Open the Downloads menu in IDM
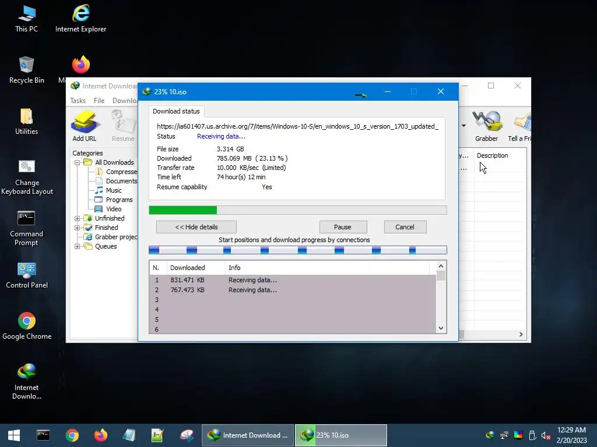The width and height of the screenshot is (597, 447). (x=125, y=101)
